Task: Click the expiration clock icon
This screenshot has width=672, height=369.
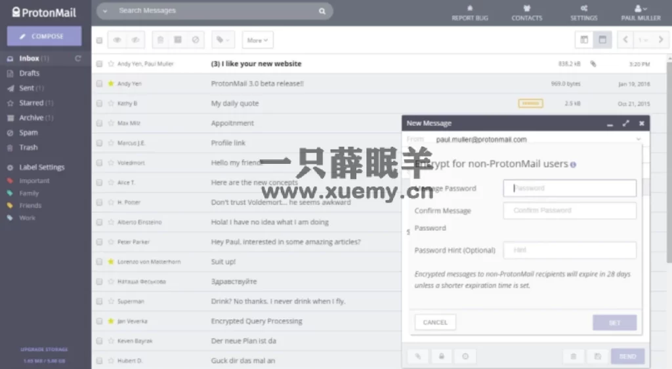Action: (465, 356)
